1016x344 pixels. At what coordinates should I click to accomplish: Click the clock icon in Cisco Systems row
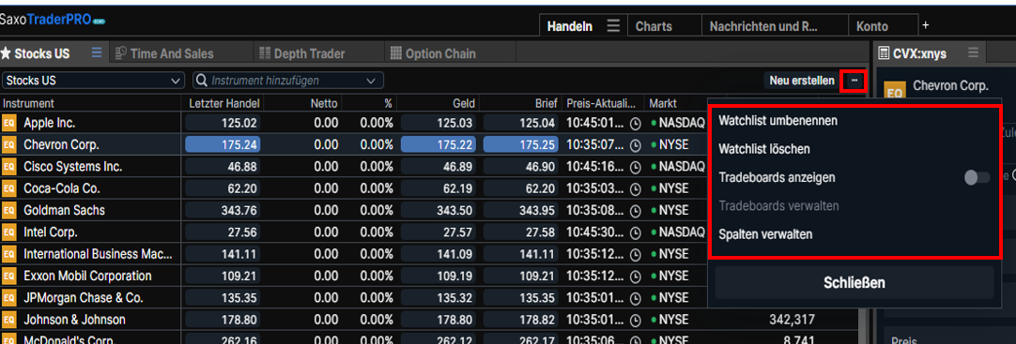(x=636, y=167)
